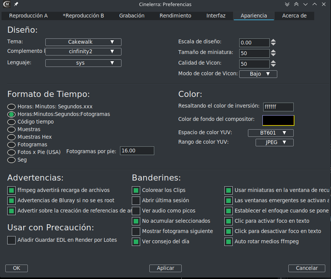Screen dimensions: 331x279
Task: Decrease Tamaño de miniatura with down arrow
Action: click(x=273, y=55)
